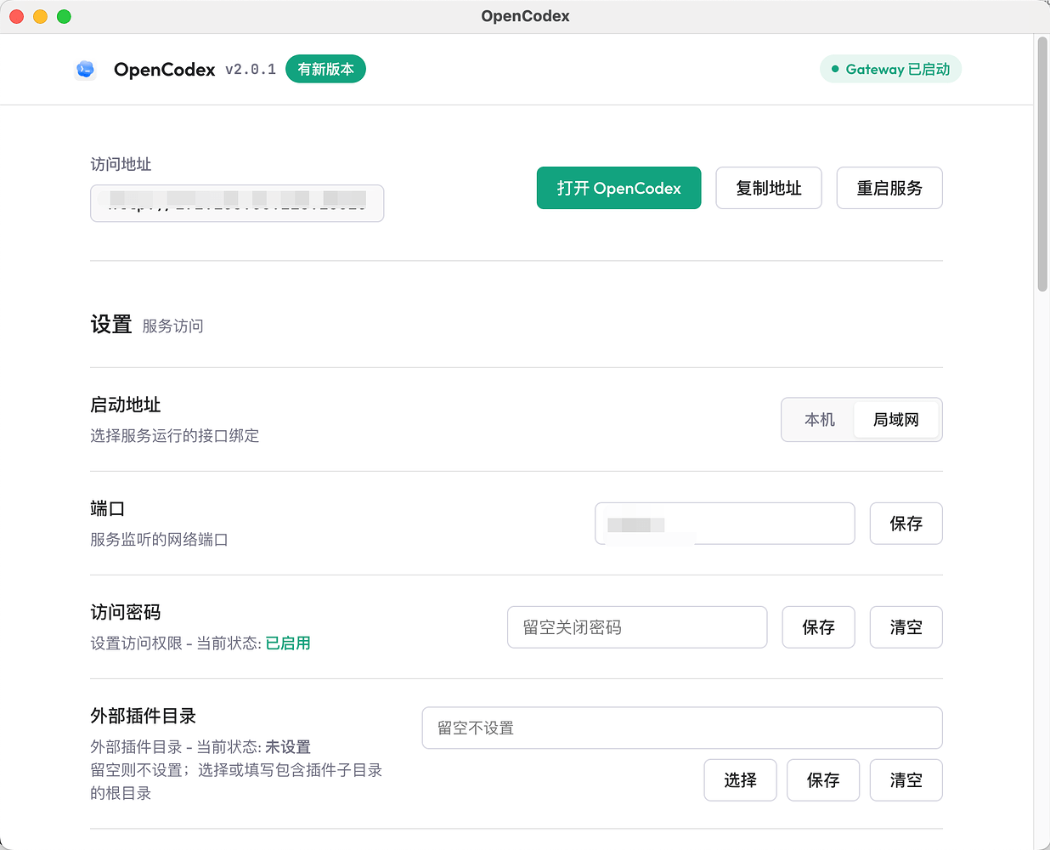Focus the 留空关闭密码 password field
The image size is (1050, 850).
point(637,627)
